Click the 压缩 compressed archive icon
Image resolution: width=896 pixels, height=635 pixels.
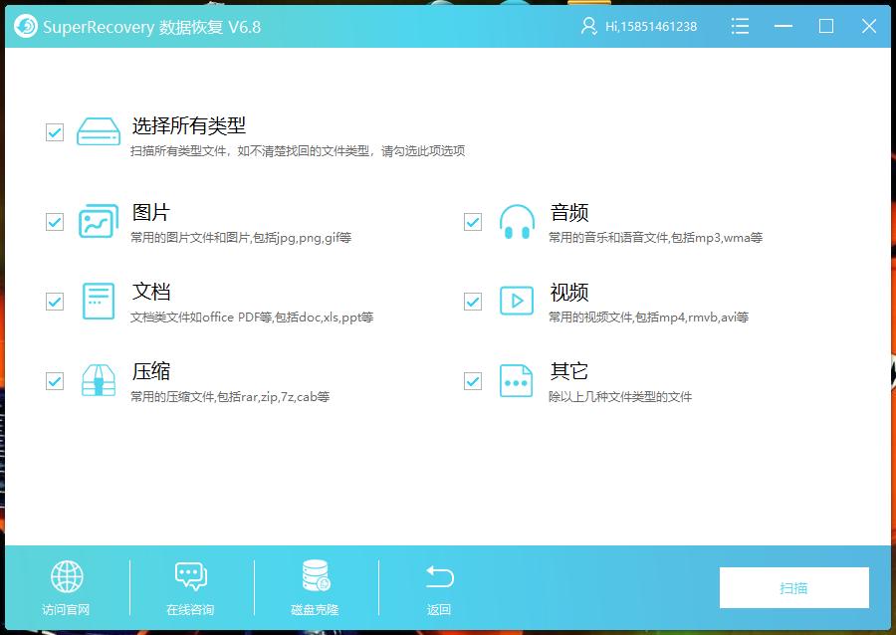98,380
